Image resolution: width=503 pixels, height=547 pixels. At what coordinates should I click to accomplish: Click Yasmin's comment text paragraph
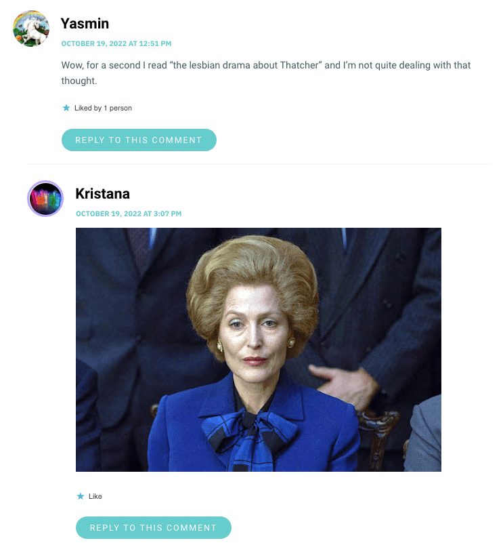click(265, 73)
